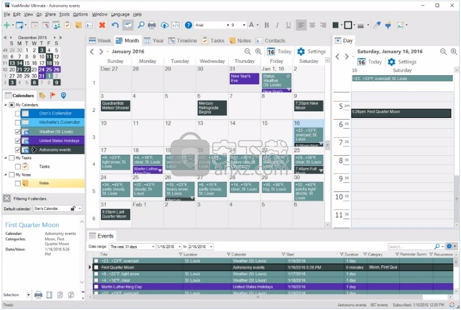Switch to the Week tab
This screenshot has height=310, width=461.
coord(100,41)
